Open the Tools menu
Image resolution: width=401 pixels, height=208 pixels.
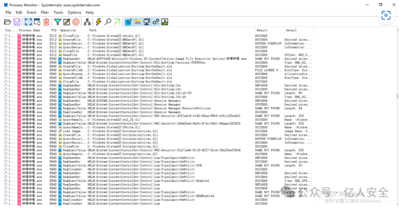click(58, 12)
